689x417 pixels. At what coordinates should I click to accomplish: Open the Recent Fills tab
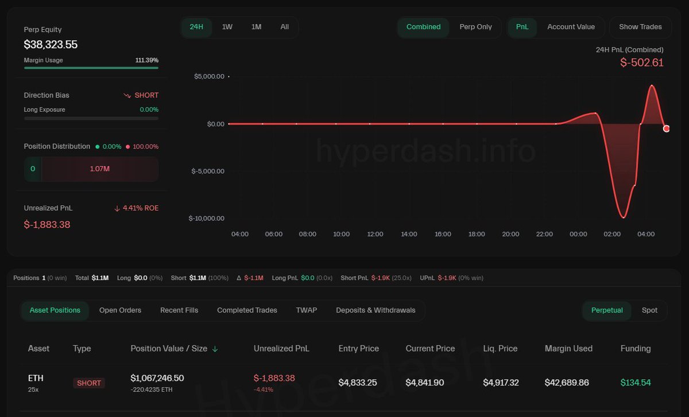pos(179,310)
